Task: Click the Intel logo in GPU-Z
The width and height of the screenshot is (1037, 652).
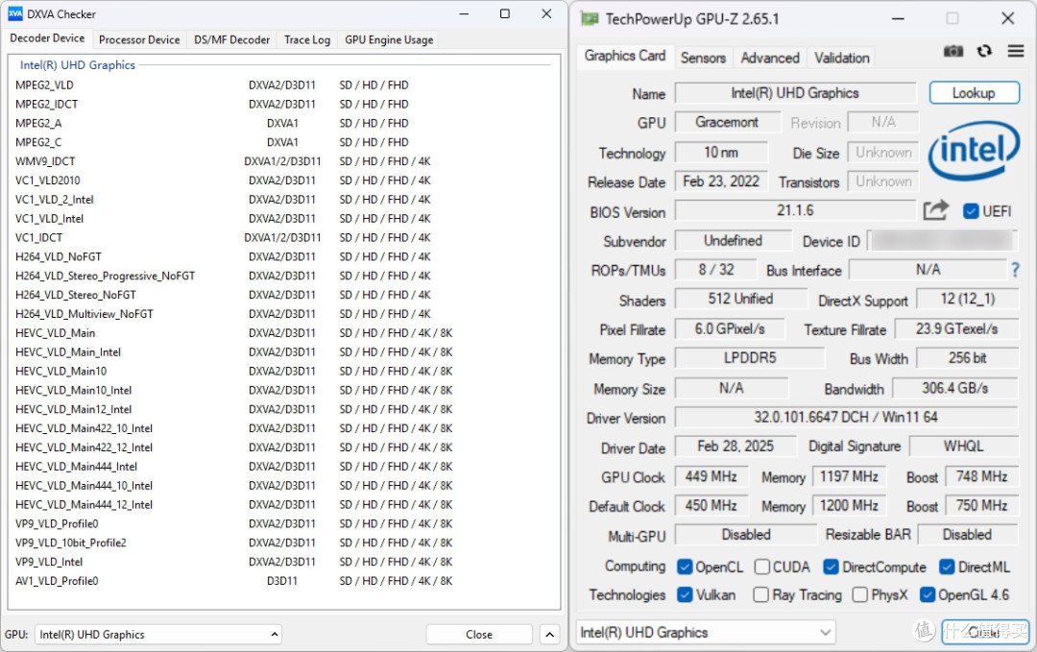Action: click(974, 151)
